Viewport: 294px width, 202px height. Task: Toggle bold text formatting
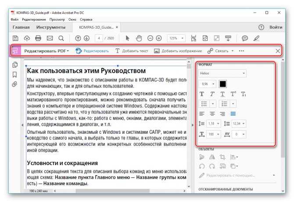pyautogui.click(x=202, y=94)
